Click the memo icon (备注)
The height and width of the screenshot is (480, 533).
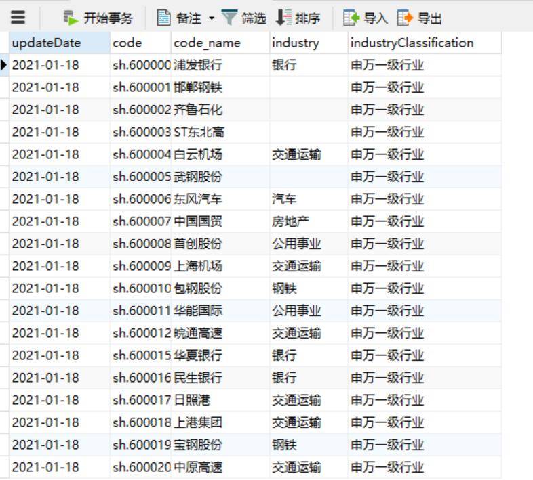[163, 18]
